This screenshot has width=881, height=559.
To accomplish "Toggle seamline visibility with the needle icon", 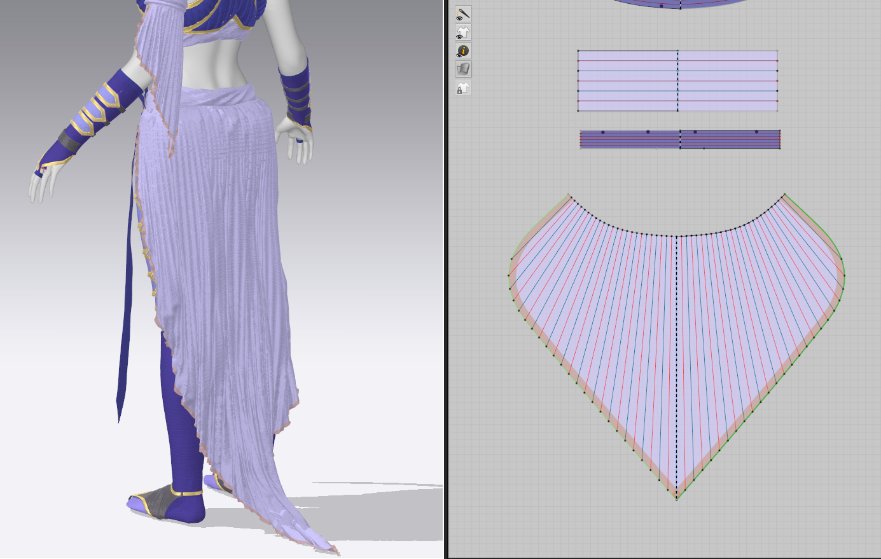I will tap(463, 13).
